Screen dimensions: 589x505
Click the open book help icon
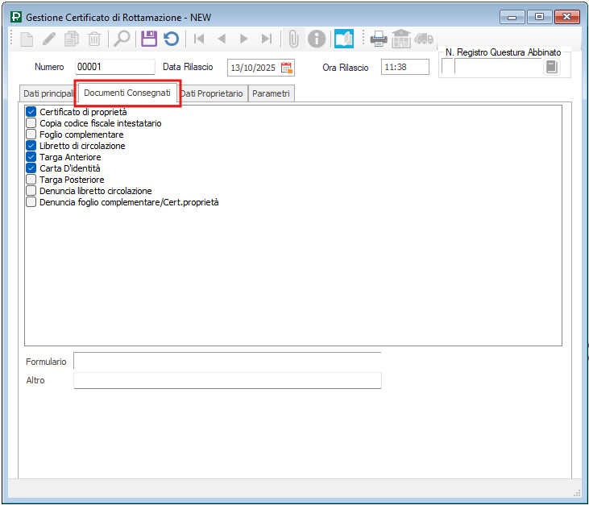click(344, 39)
